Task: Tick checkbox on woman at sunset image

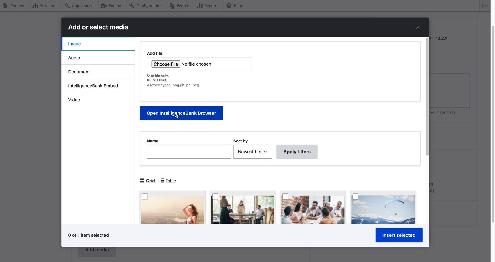Action: point(145,197)
